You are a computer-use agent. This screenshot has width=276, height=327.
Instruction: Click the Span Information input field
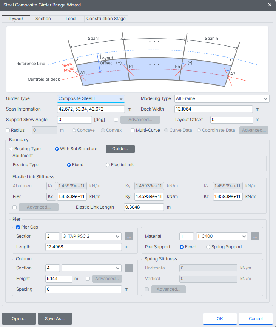91,109
